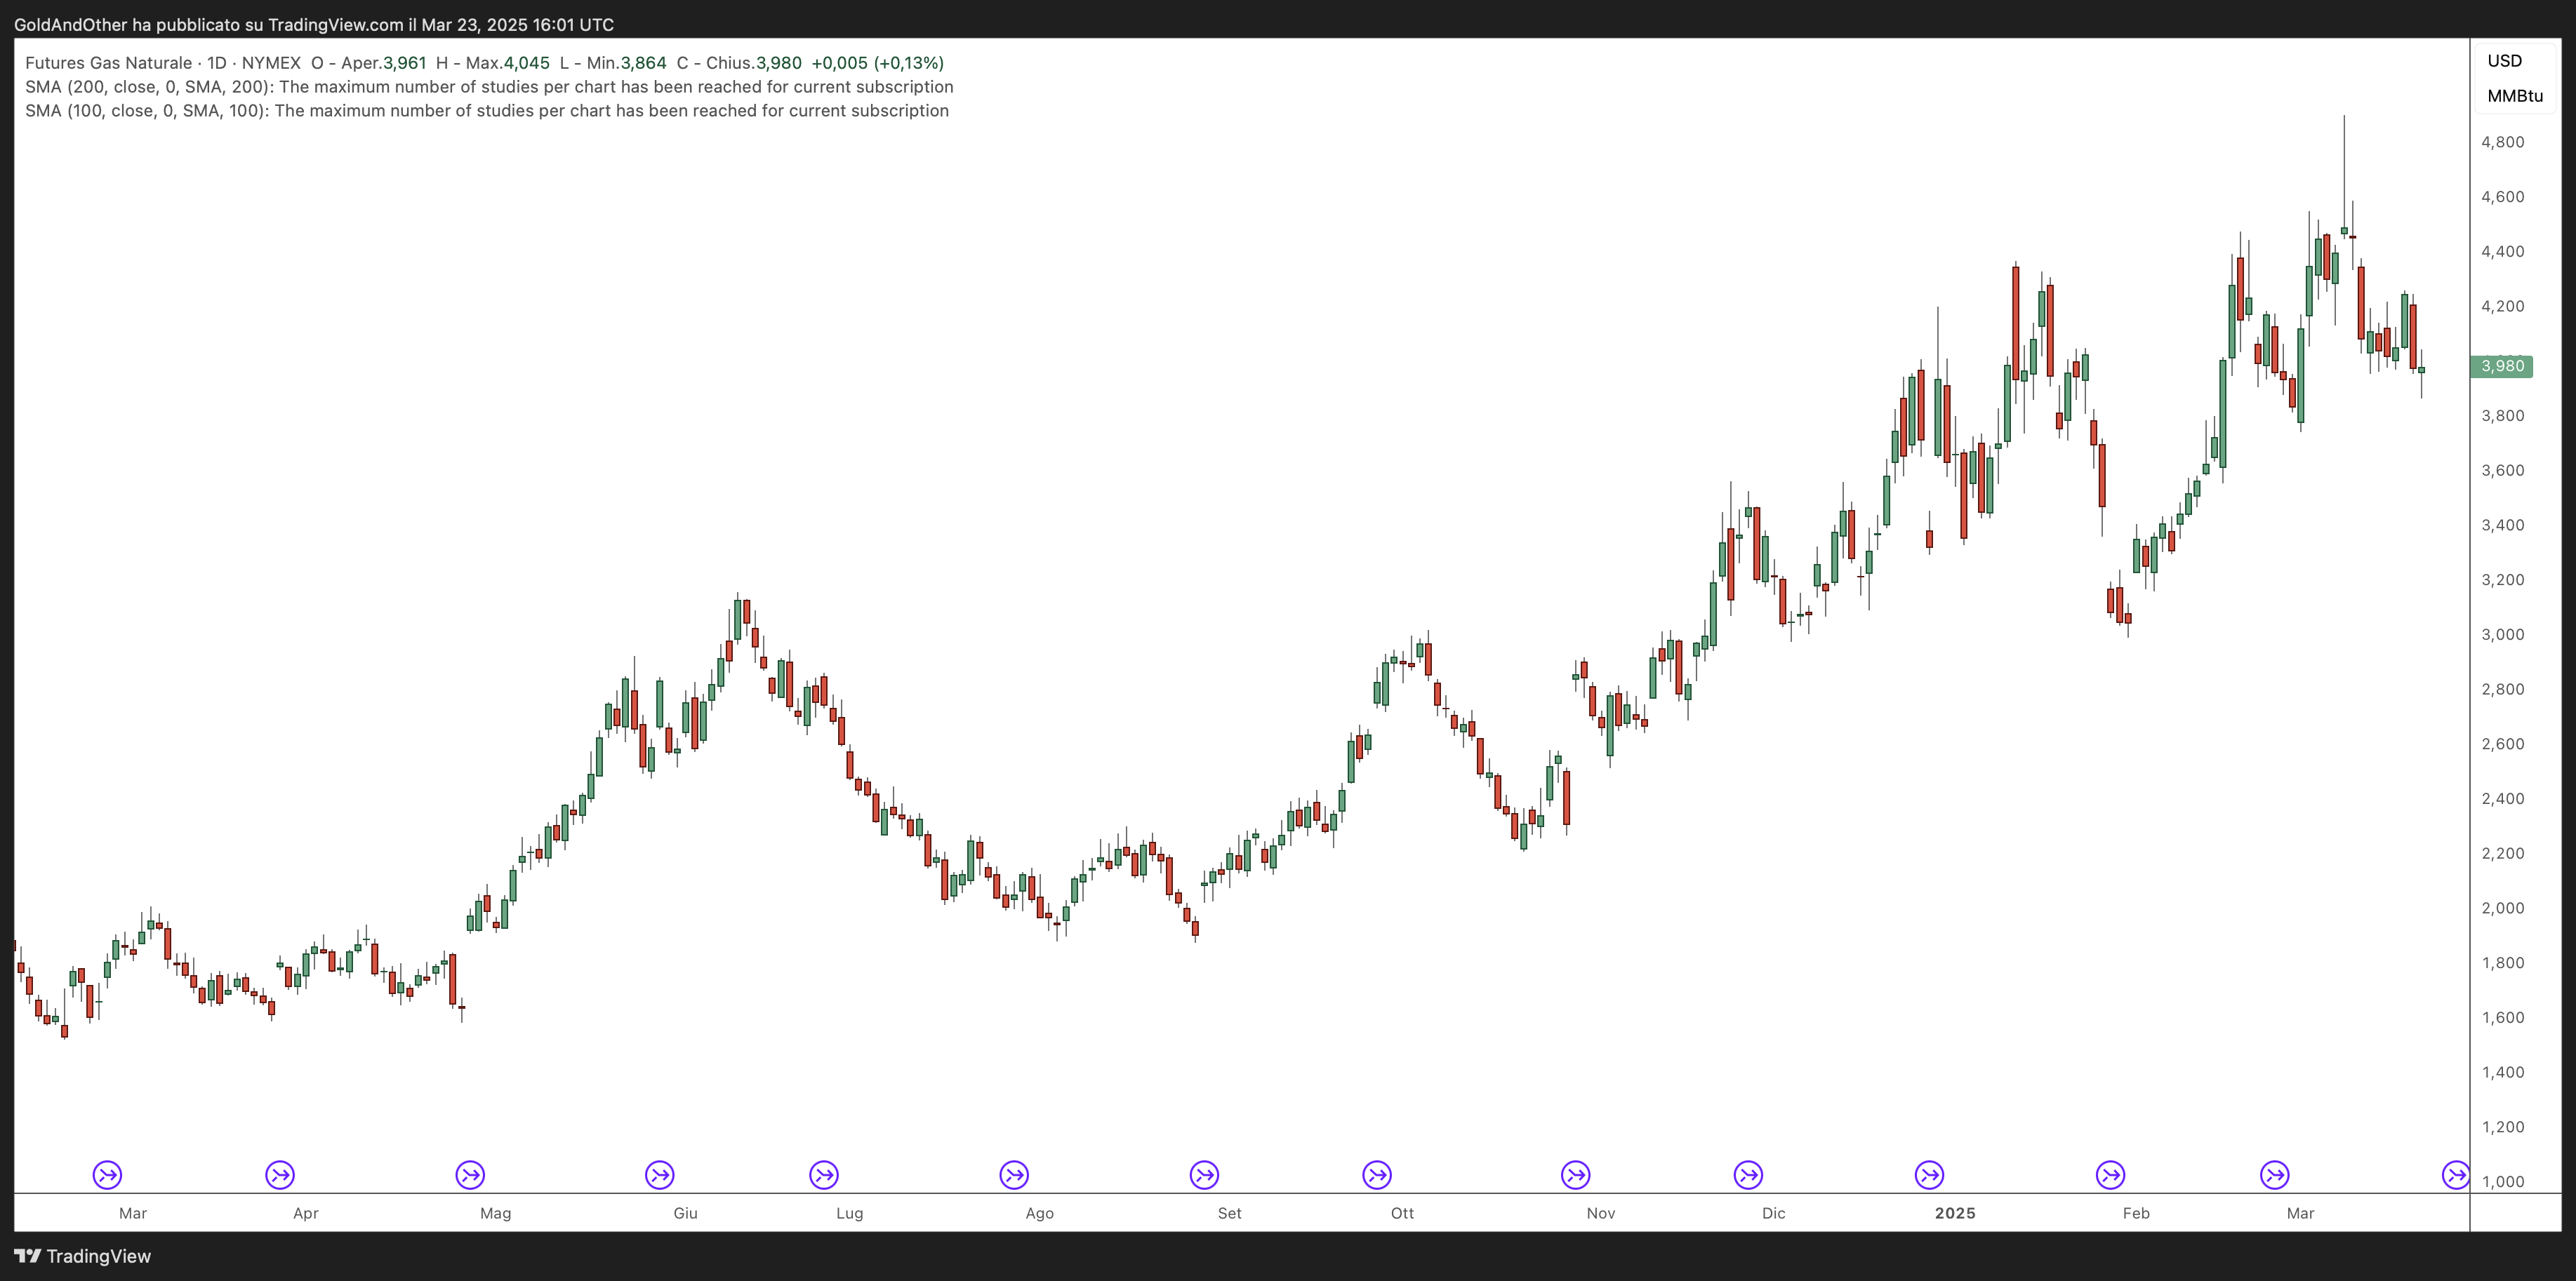Click the contract rollover icon above Nov
Viewport: 2576px width, 1281px height.
1576,1174
